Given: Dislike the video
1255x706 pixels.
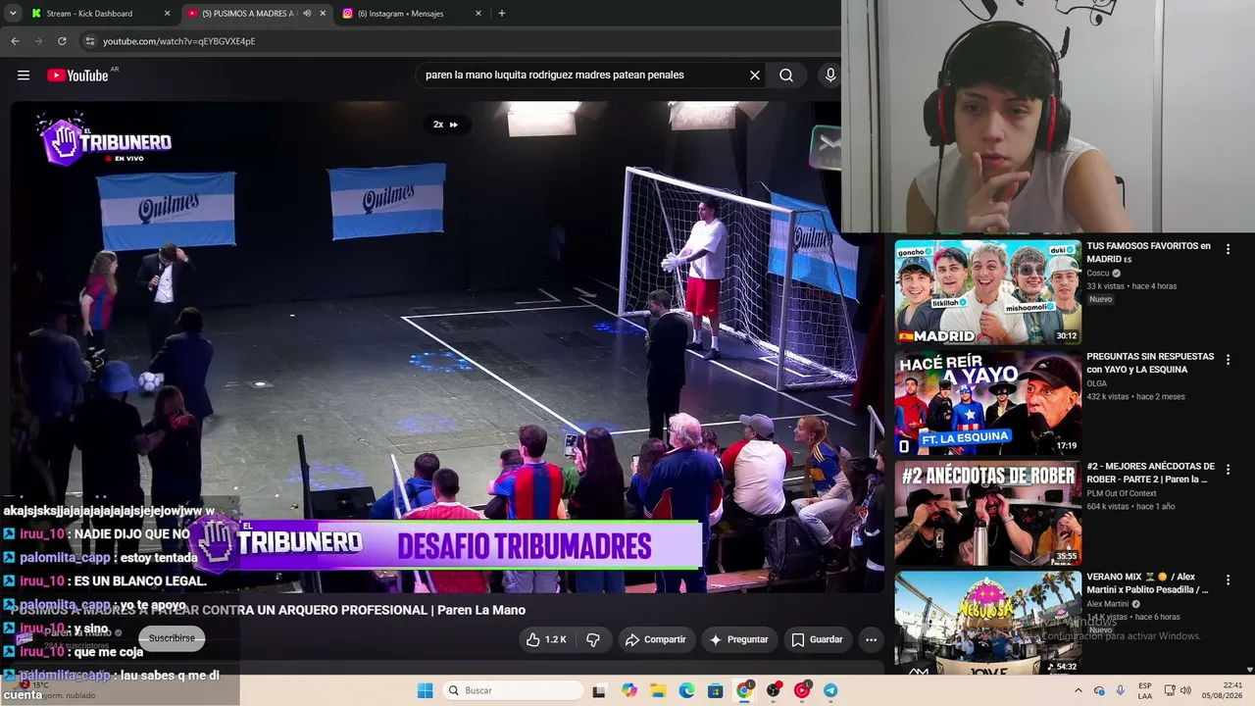Looking at the screenshot, I should (x=593, y=639).
